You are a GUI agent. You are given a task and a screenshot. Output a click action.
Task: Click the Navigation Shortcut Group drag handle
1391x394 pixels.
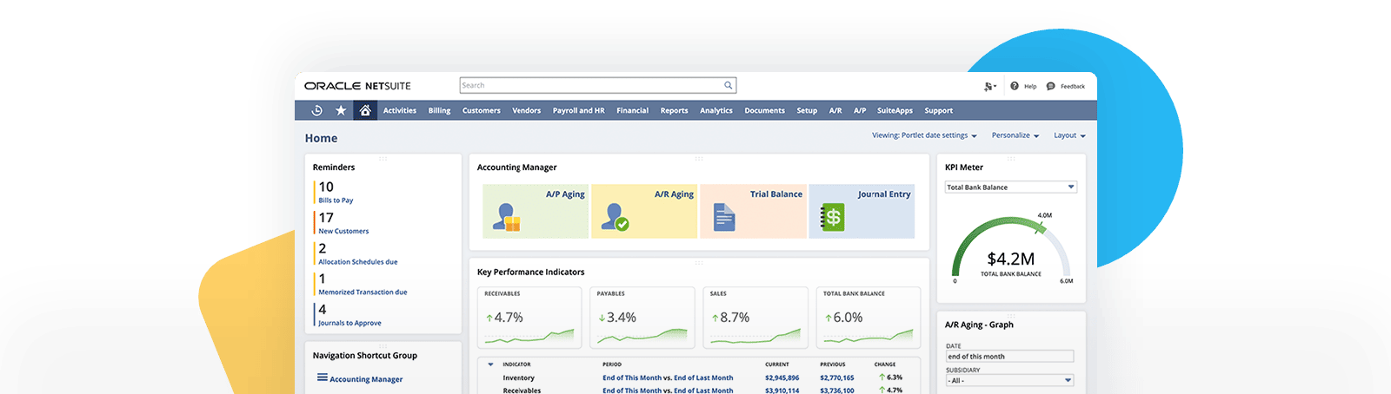coord(383,347)
